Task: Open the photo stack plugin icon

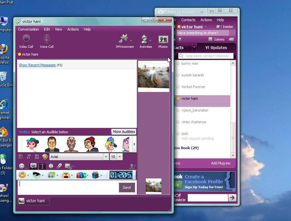Action: (x=51, y=175)
